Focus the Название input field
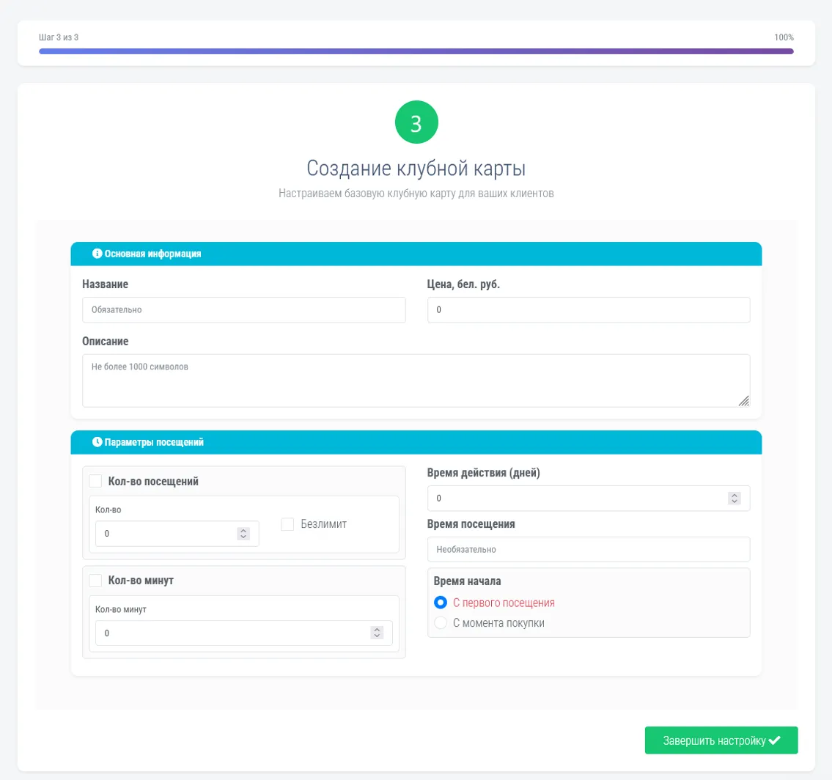 [243, 310]
